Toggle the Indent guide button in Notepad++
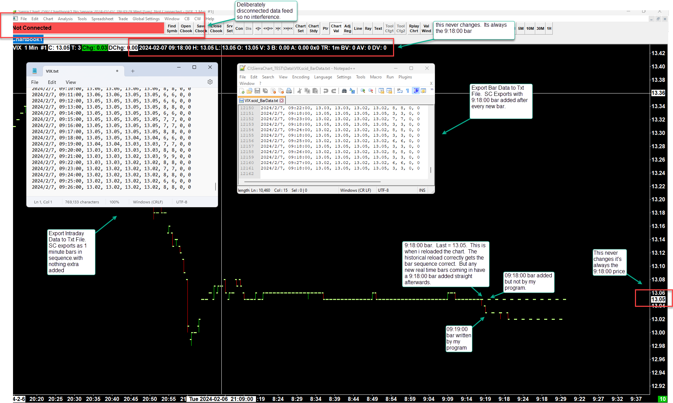 [x=416, y=91]
